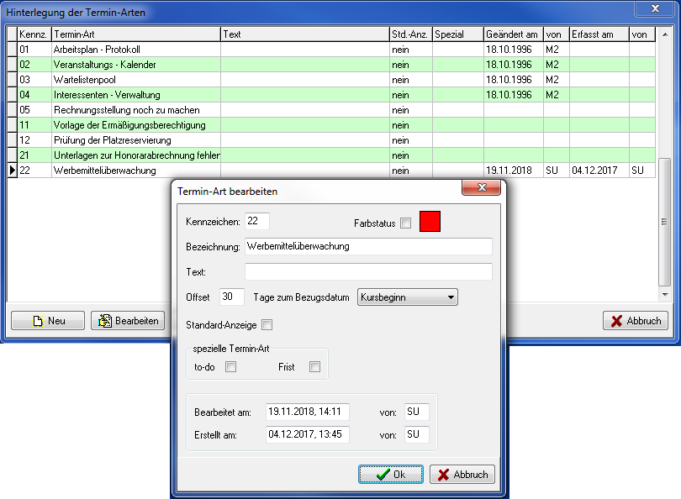Open the Kursbeginn Bezugsdatum dropdown
This screenshot has width=681, height=499.
pos(408,297)
